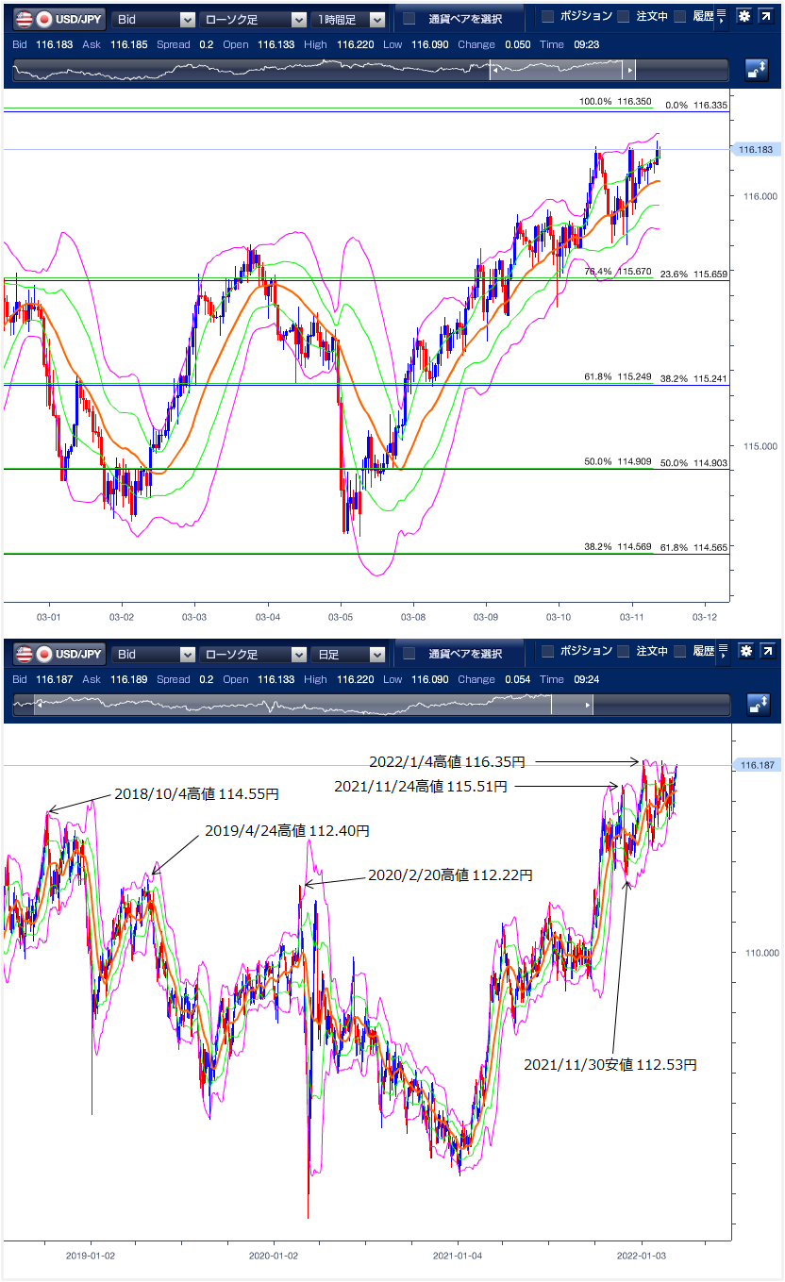
Task: Expand the Bid dropdown in upper chart
Action: click(x=154, y=19)
